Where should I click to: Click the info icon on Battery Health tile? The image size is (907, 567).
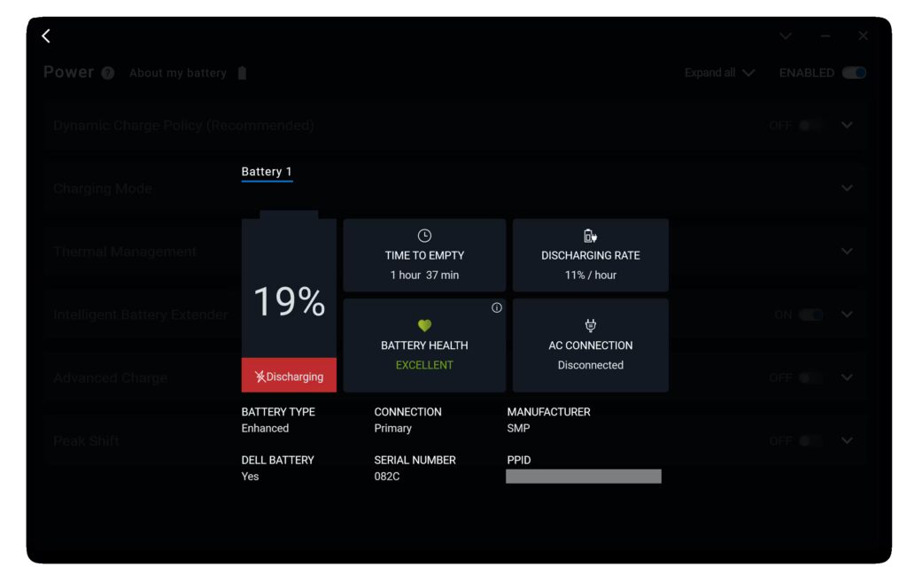(x=496, y=308)
